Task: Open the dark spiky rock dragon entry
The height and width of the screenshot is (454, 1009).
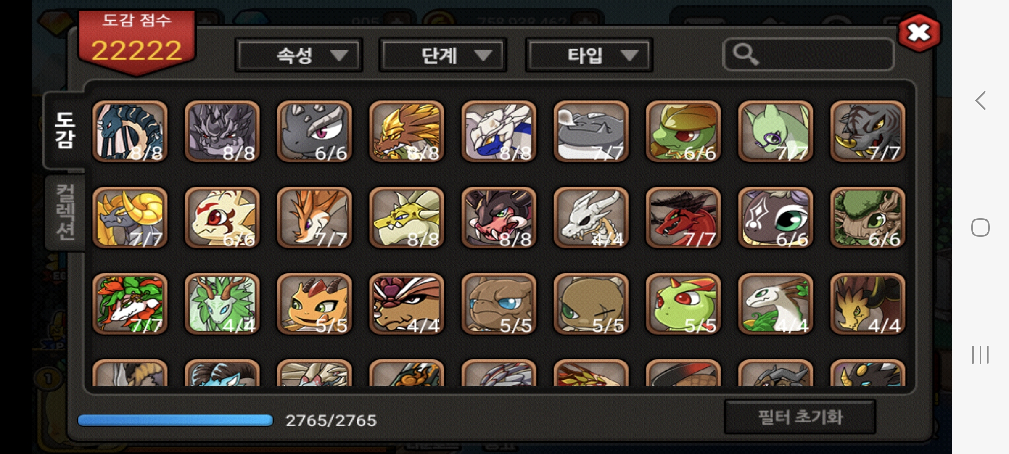Action: click(222, 131)
